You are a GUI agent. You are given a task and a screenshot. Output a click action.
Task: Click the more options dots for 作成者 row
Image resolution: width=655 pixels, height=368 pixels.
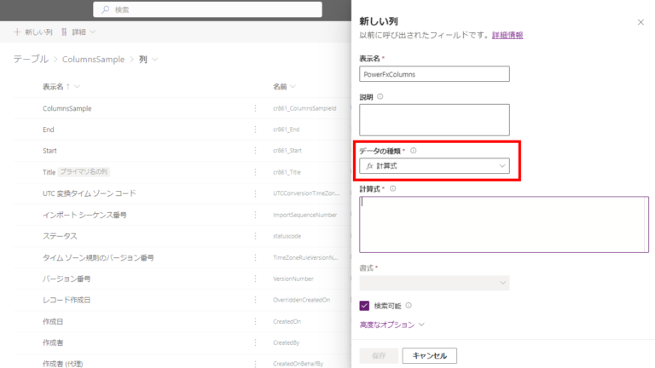(255, 342)
